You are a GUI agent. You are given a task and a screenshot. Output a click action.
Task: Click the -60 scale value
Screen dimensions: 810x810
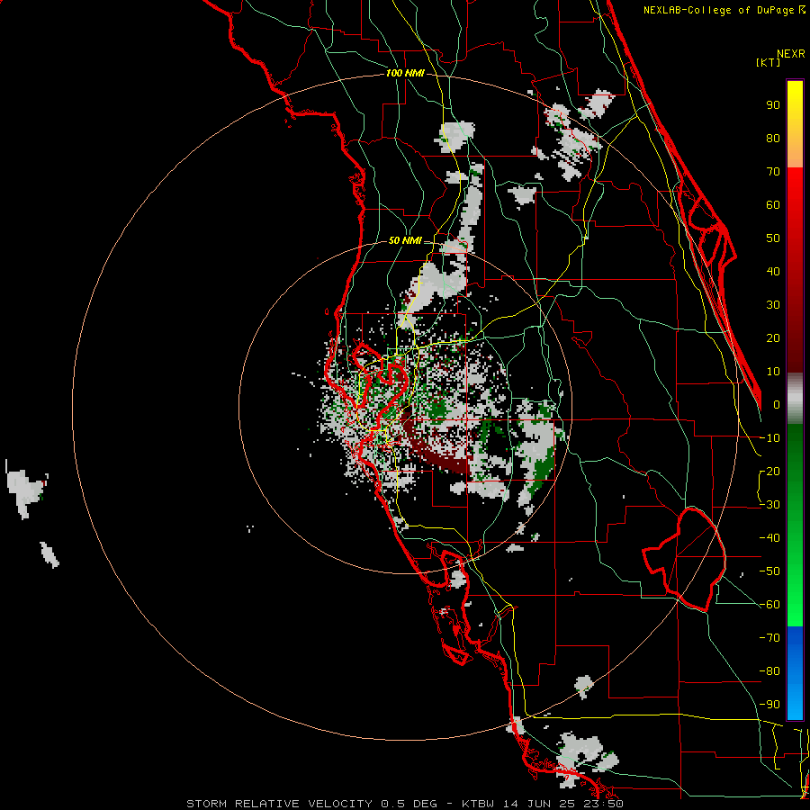tap(769, 605)
